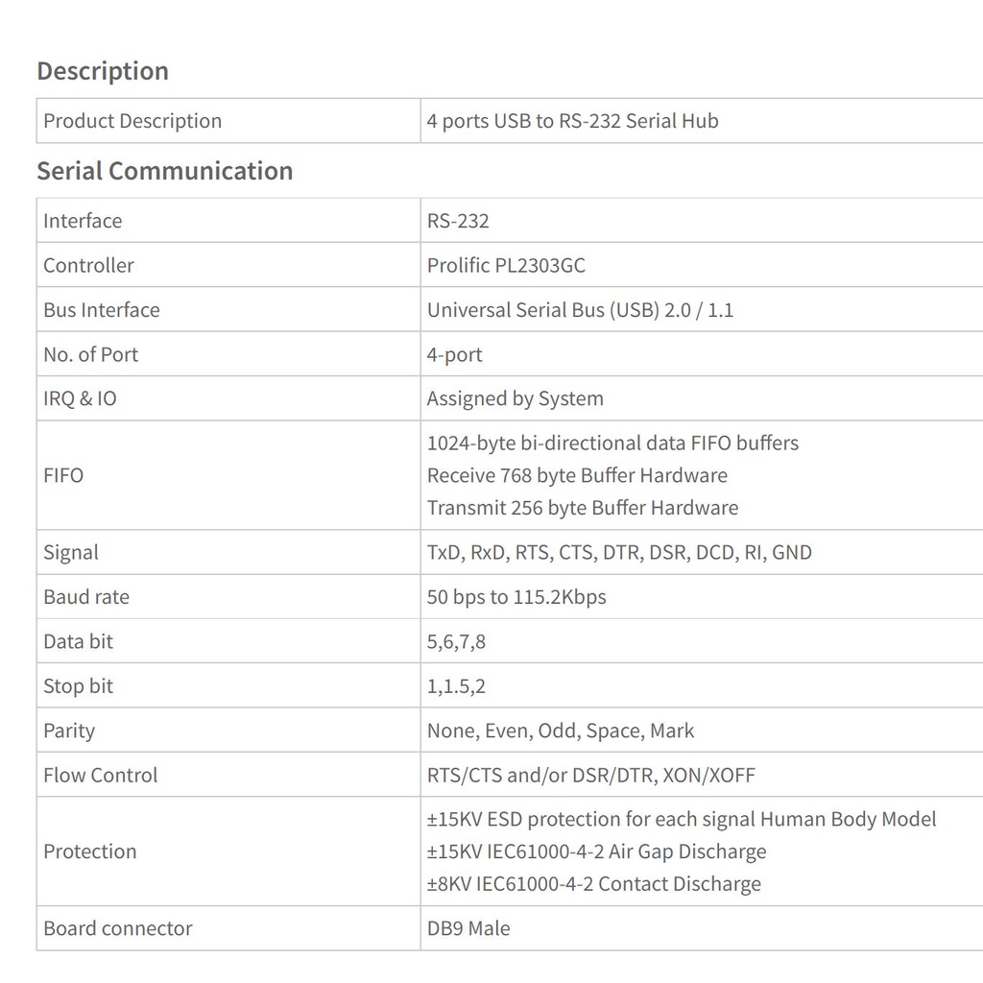Click the Interface row label
Image resolution: width=983 pixels, height=983 pixels.
tap(83, 221)
